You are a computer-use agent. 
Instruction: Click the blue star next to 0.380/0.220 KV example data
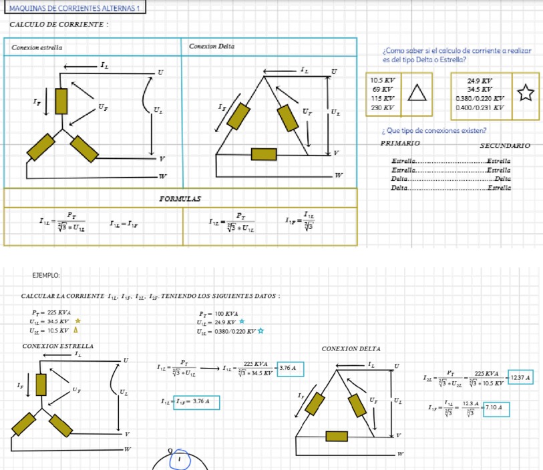click(x=260, y=331)
